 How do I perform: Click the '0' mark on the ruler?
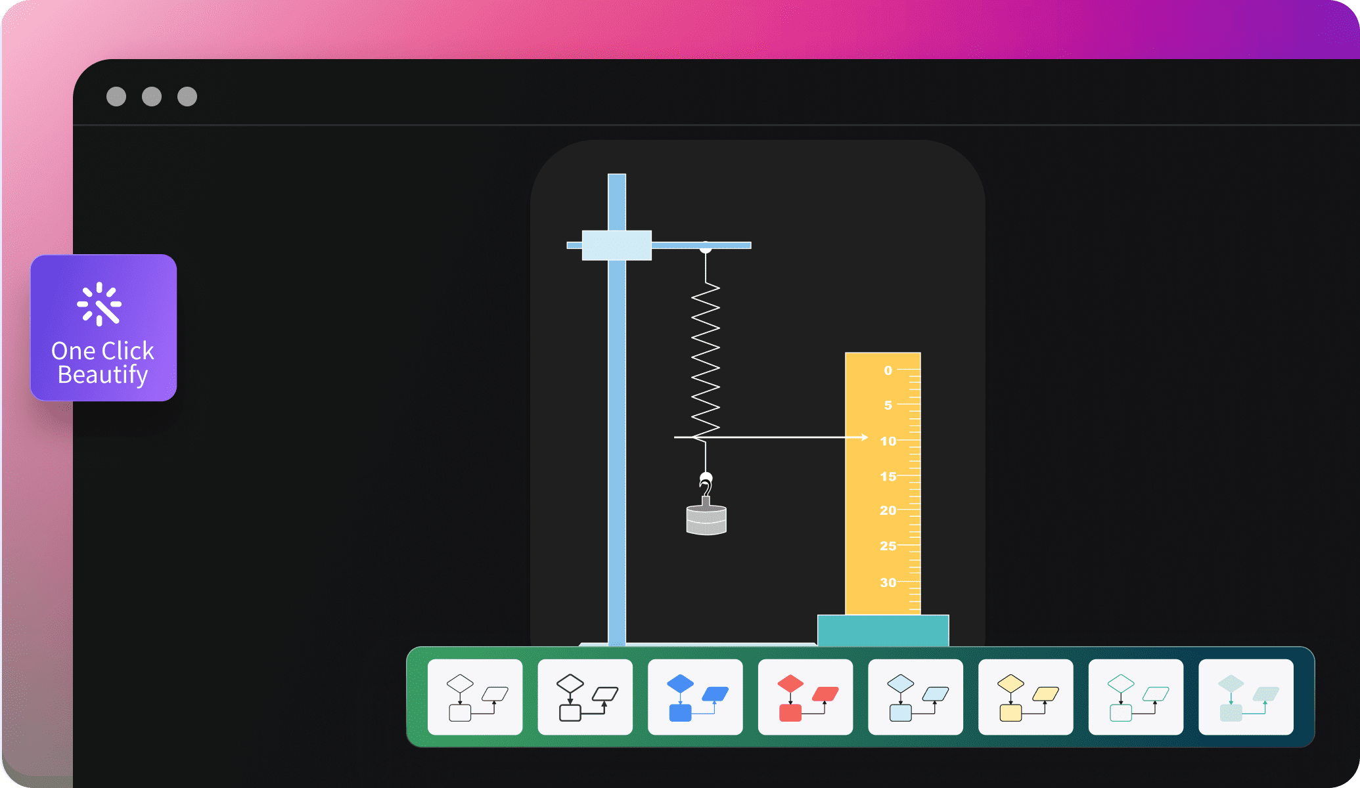888,370
